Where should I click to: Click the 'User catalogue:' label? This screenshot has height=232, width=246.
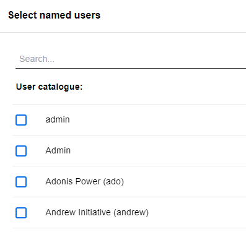click(49, 87)
